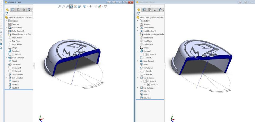This screenshot has width=255, height=122.
Task: Switch to PropertyManager tab in ABARTH16 window
Action: click(x=144, y=10)
